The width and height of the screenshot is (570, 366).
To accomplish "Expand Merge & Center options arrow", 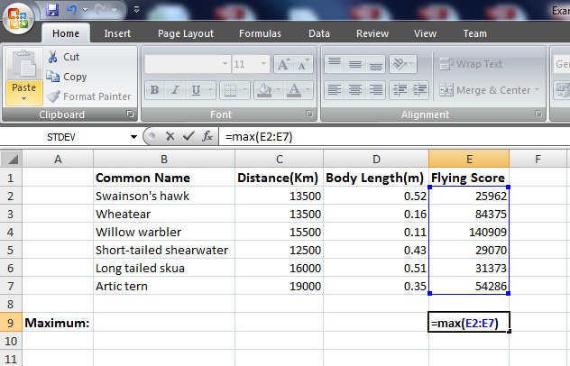I will click(537, 90).
